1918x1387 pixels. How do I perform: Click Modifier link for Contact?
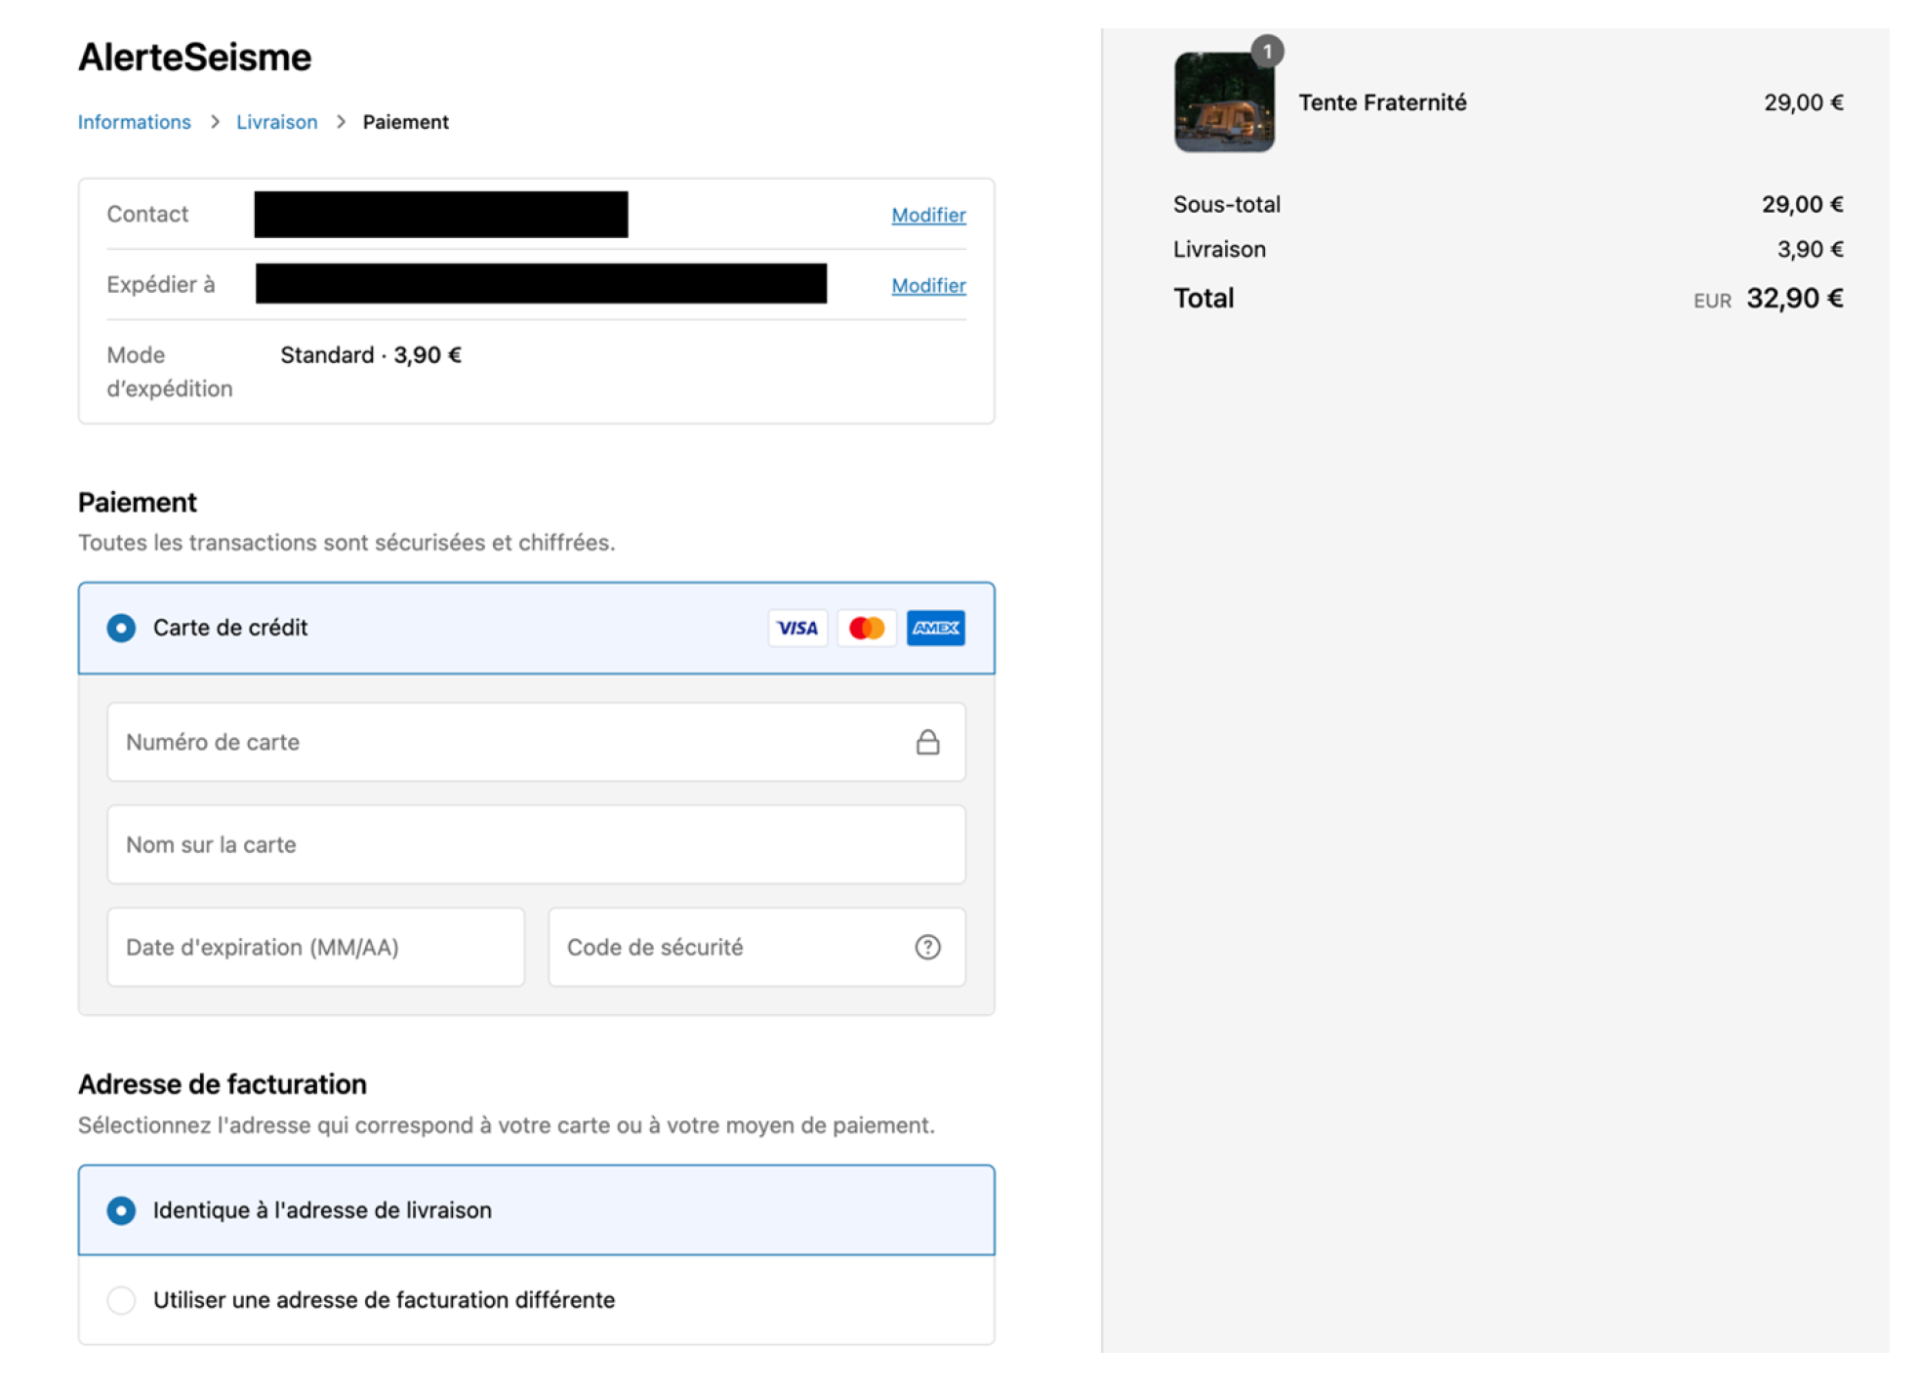pyautogui.click(x=927, y=215)
